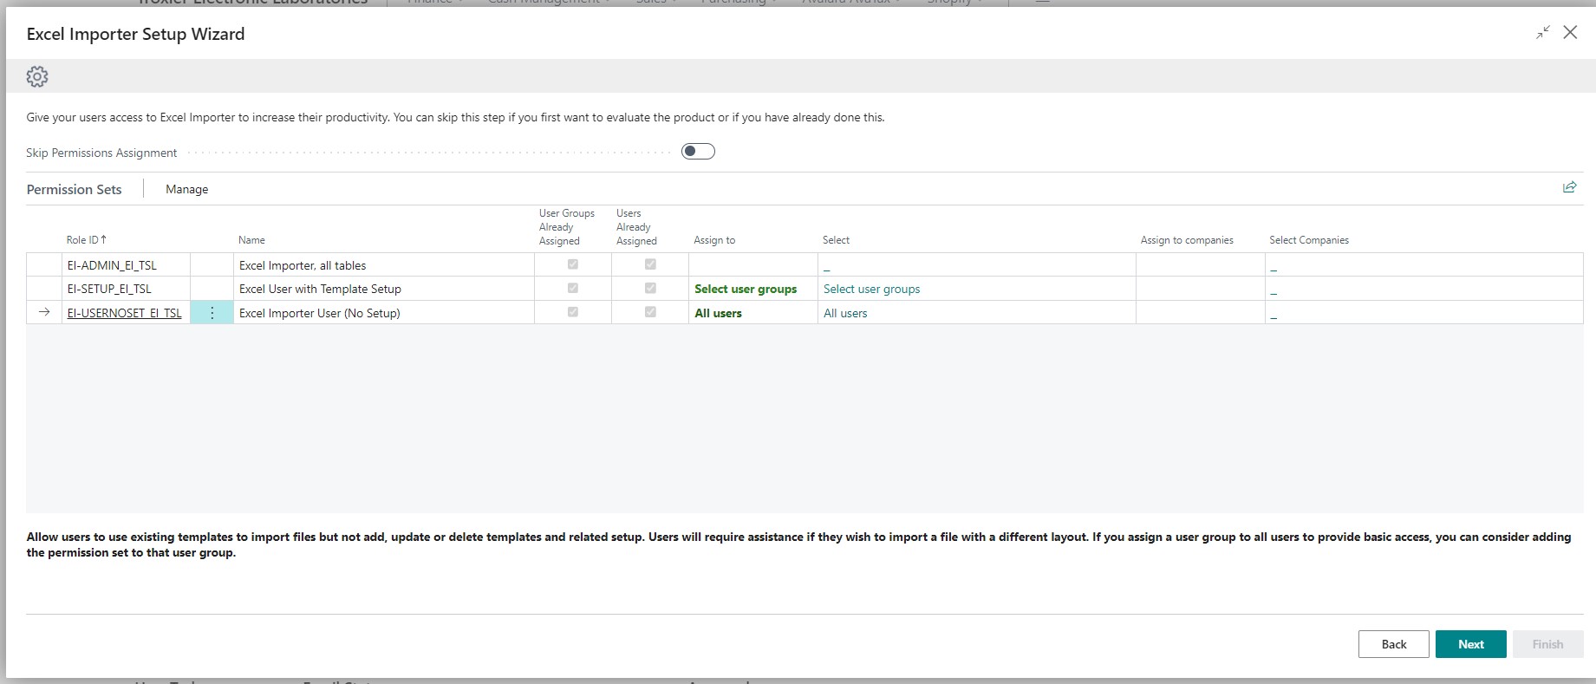Image resolution: width=1596 pixels, height=684 pixels.
Task: Sort by the Role ID column header
Action: [87, 240]
